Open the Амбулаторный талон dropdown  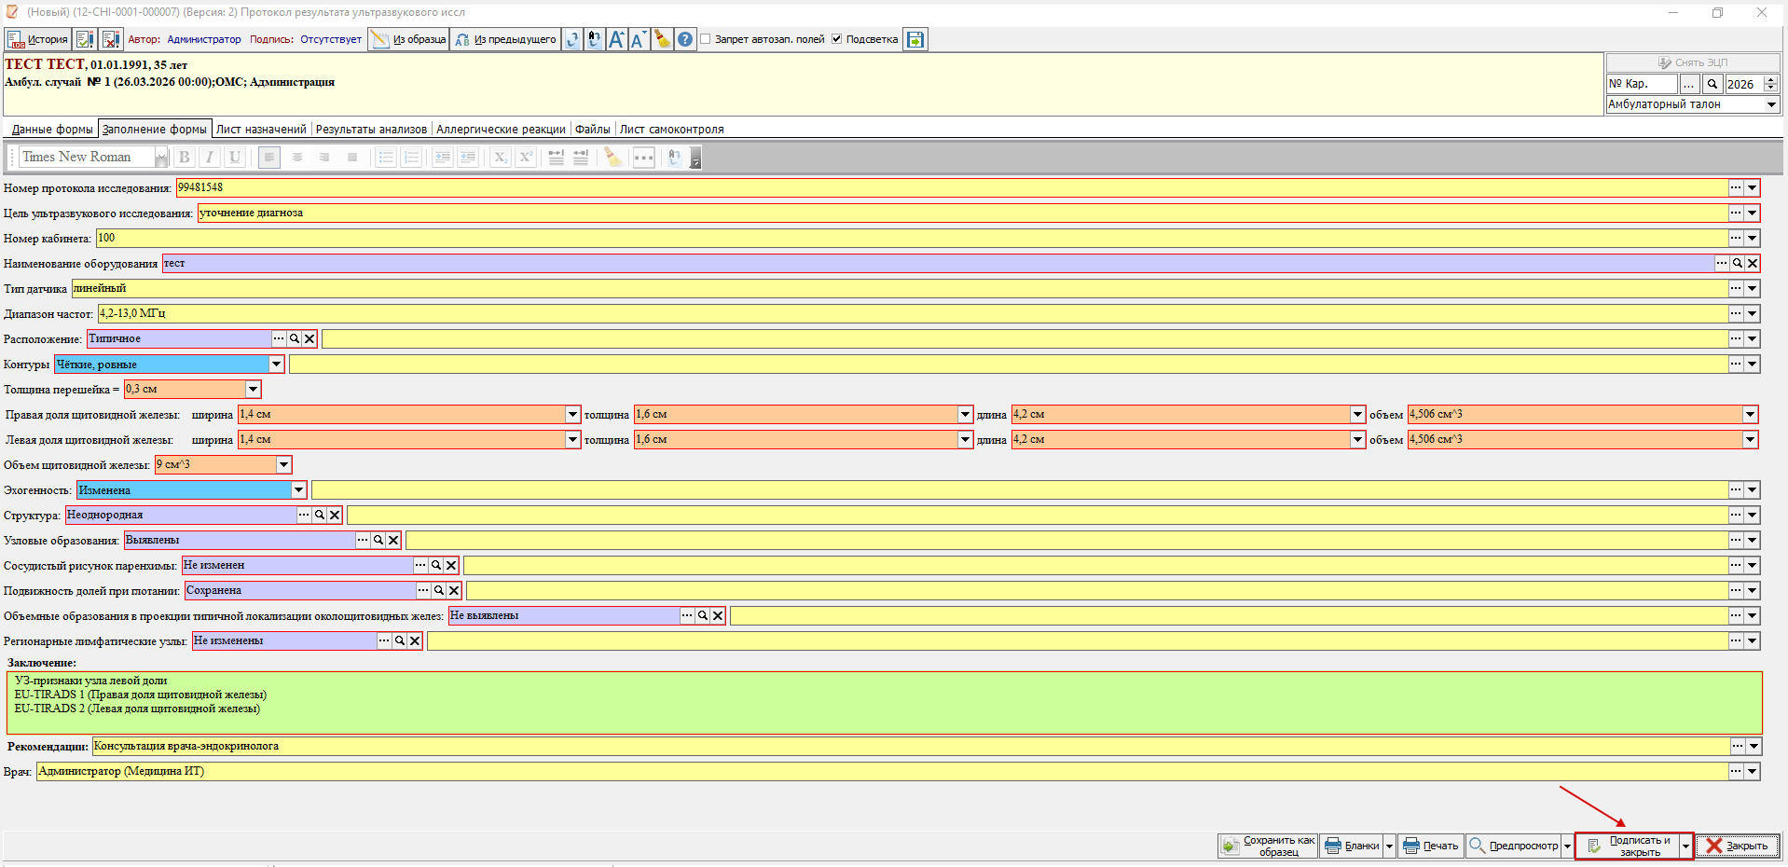click(1771, 104)
